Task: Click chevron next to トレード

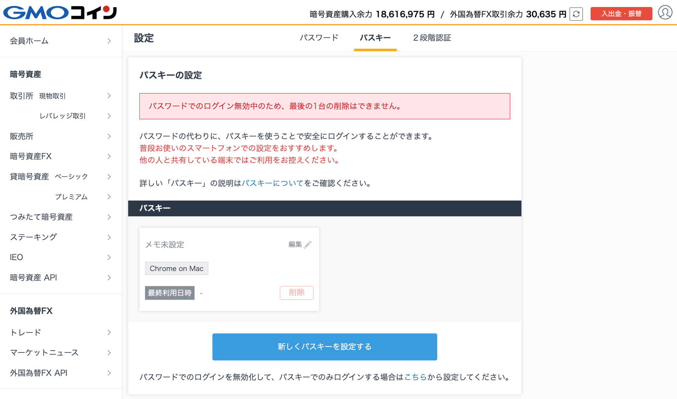Action: click(109, 332)
